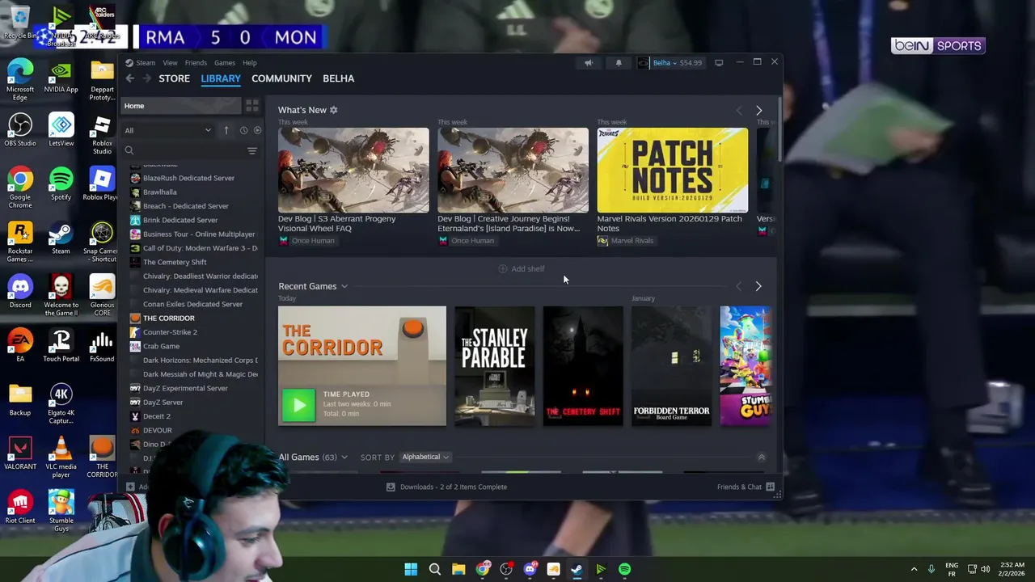Show hidden system tray icons chevron

(x=914, y=569)
